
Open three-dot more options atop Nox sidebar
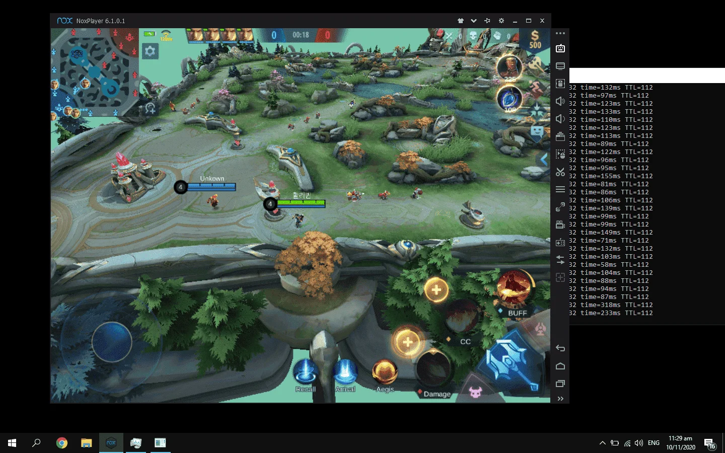coord(560,33)
